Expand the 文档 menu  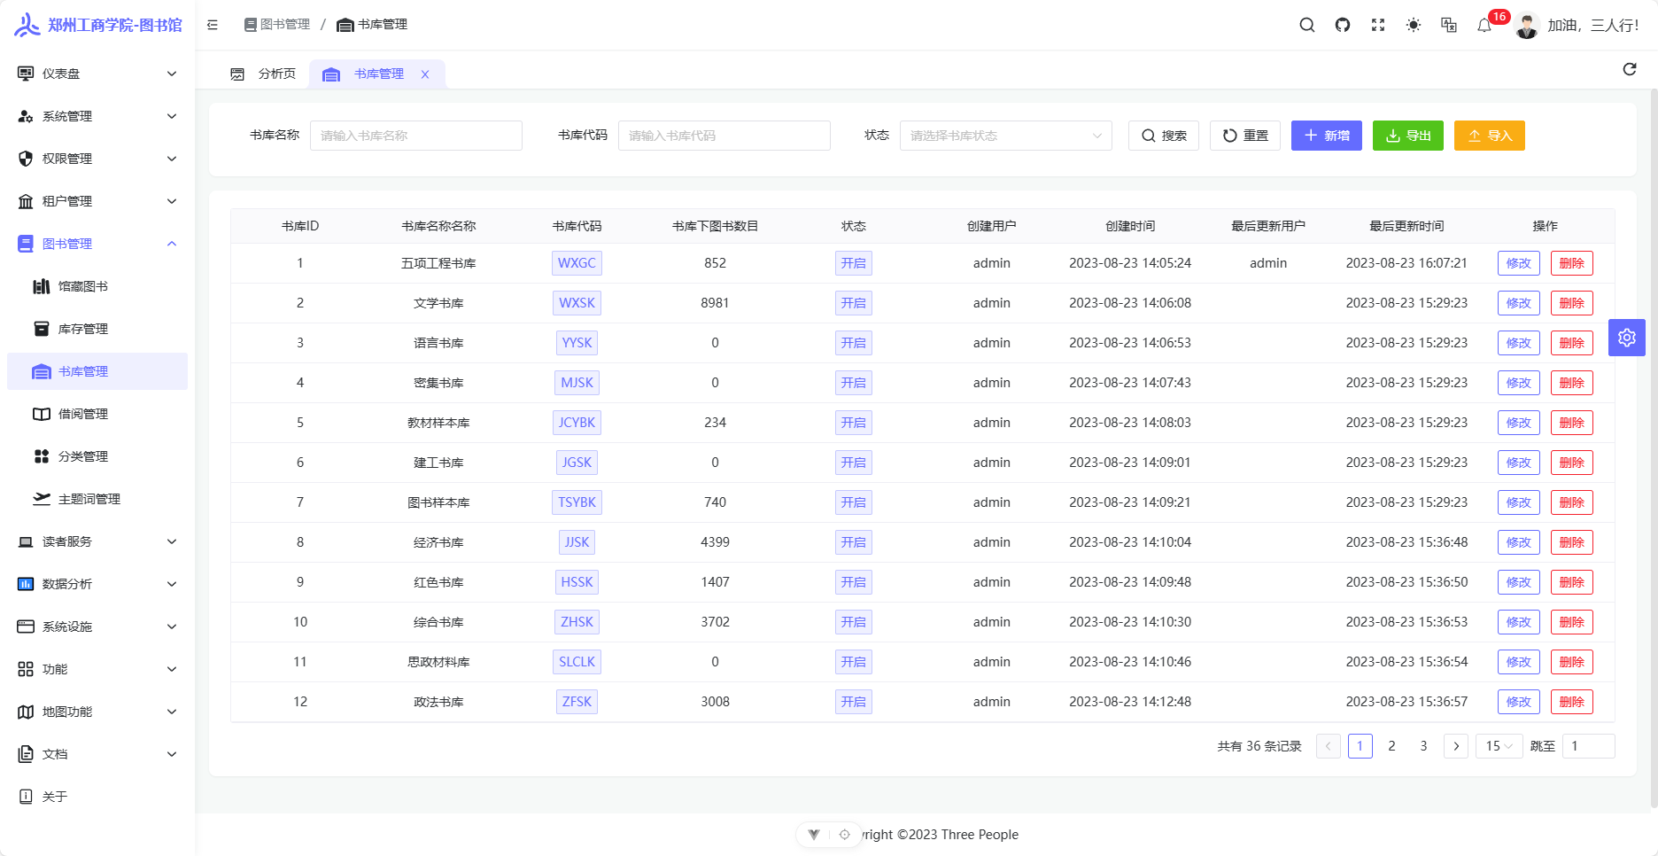pos(97,754)
